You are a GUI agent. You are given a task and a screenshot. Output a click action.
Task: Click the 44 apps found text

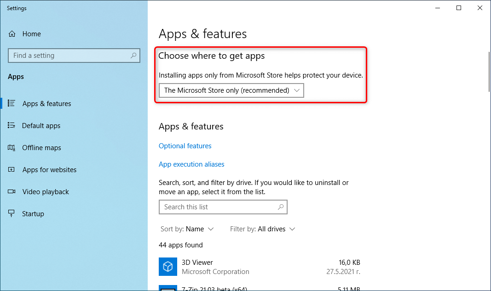(181, 245)
